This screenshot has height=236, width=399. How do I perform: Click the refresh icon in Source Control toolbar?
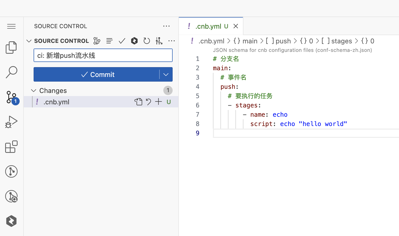coord(147,41)
